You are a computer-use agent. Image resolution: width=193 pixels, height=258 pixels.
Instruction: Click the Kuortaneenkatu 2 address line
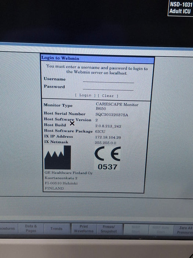click(x=61, y=178)
